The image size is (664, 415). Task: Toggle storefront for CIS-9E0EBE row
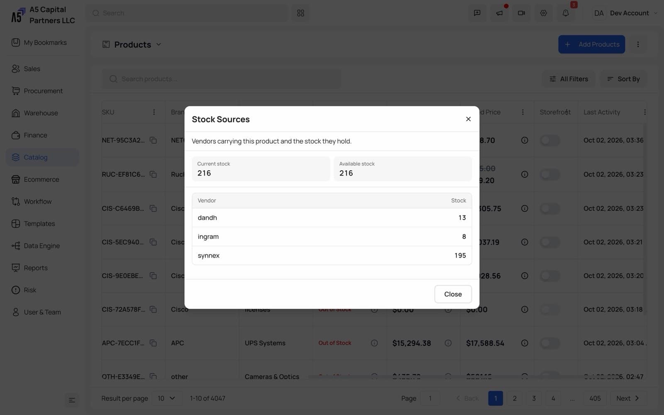pyautogui.click(x=549, y=276)
